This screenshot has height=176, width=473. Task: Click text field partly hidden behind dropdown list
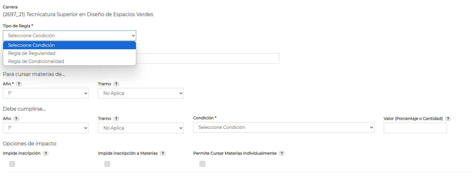point(207,59)
